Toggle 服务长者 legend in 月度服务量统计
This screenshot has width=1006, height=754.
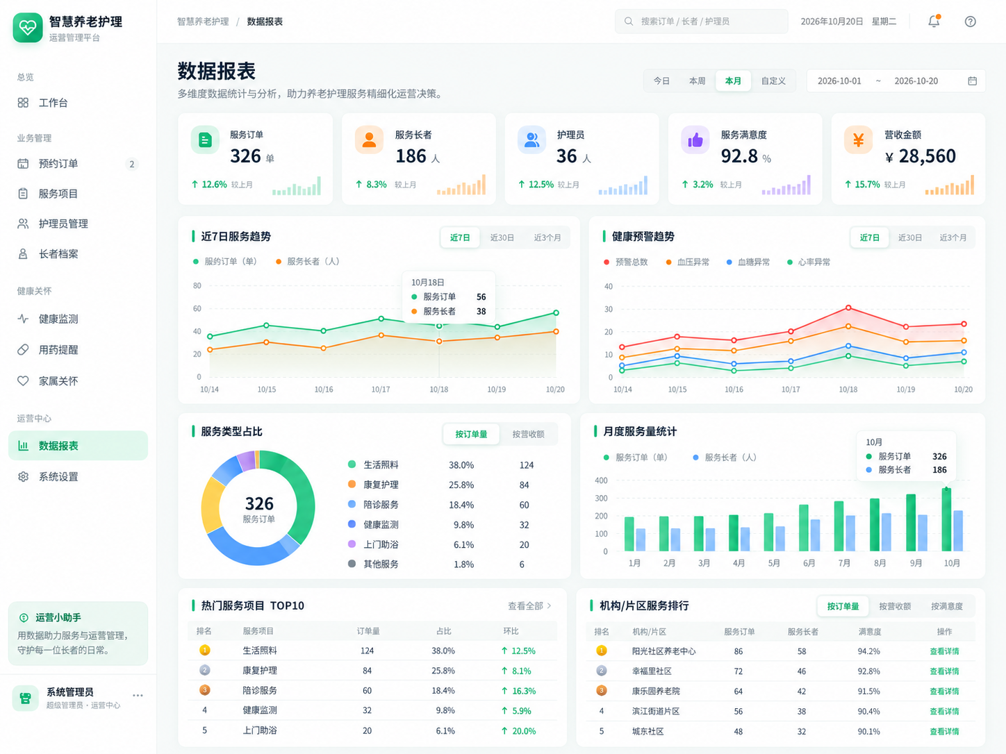pos(725,458)
